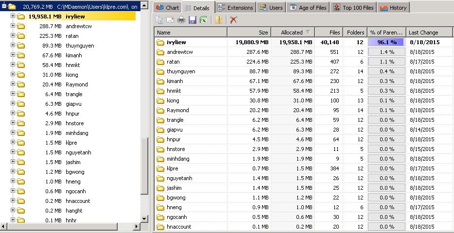Sort by the Name column header
Image resolution: width=454 pixels, height=233 pixels.
[191, 33]
